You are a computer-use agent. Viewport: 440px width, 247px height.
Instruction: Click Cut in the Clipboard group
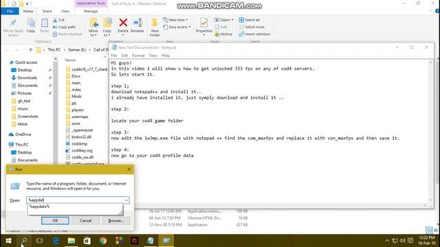point(58,20)
